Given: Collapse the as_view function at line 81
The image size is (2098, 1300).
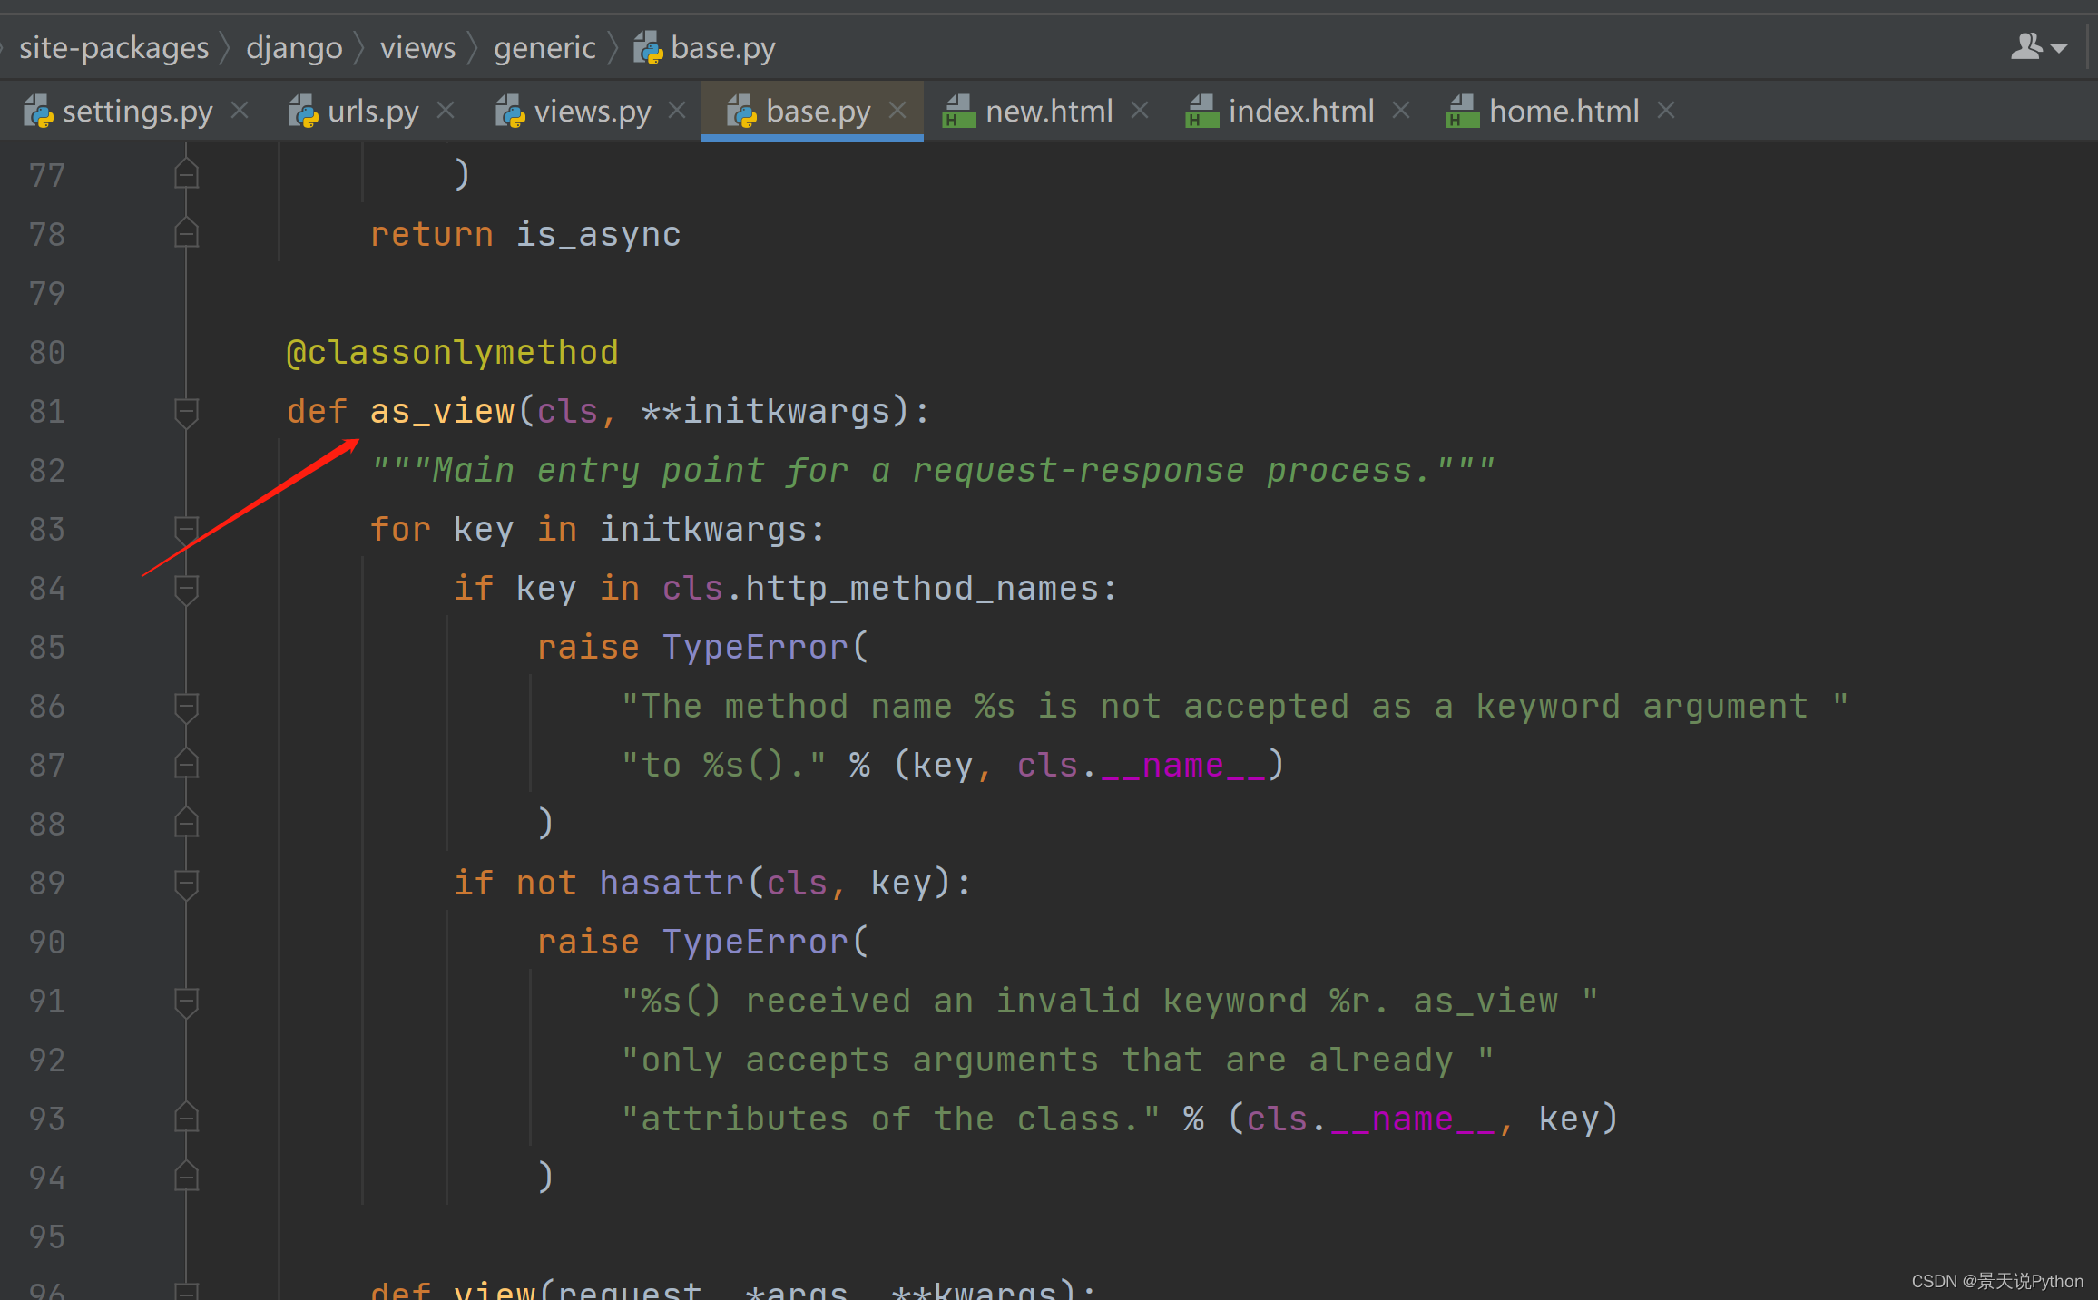Looking at the screenshot, I should pyautogui.click(x=187, y=412).
